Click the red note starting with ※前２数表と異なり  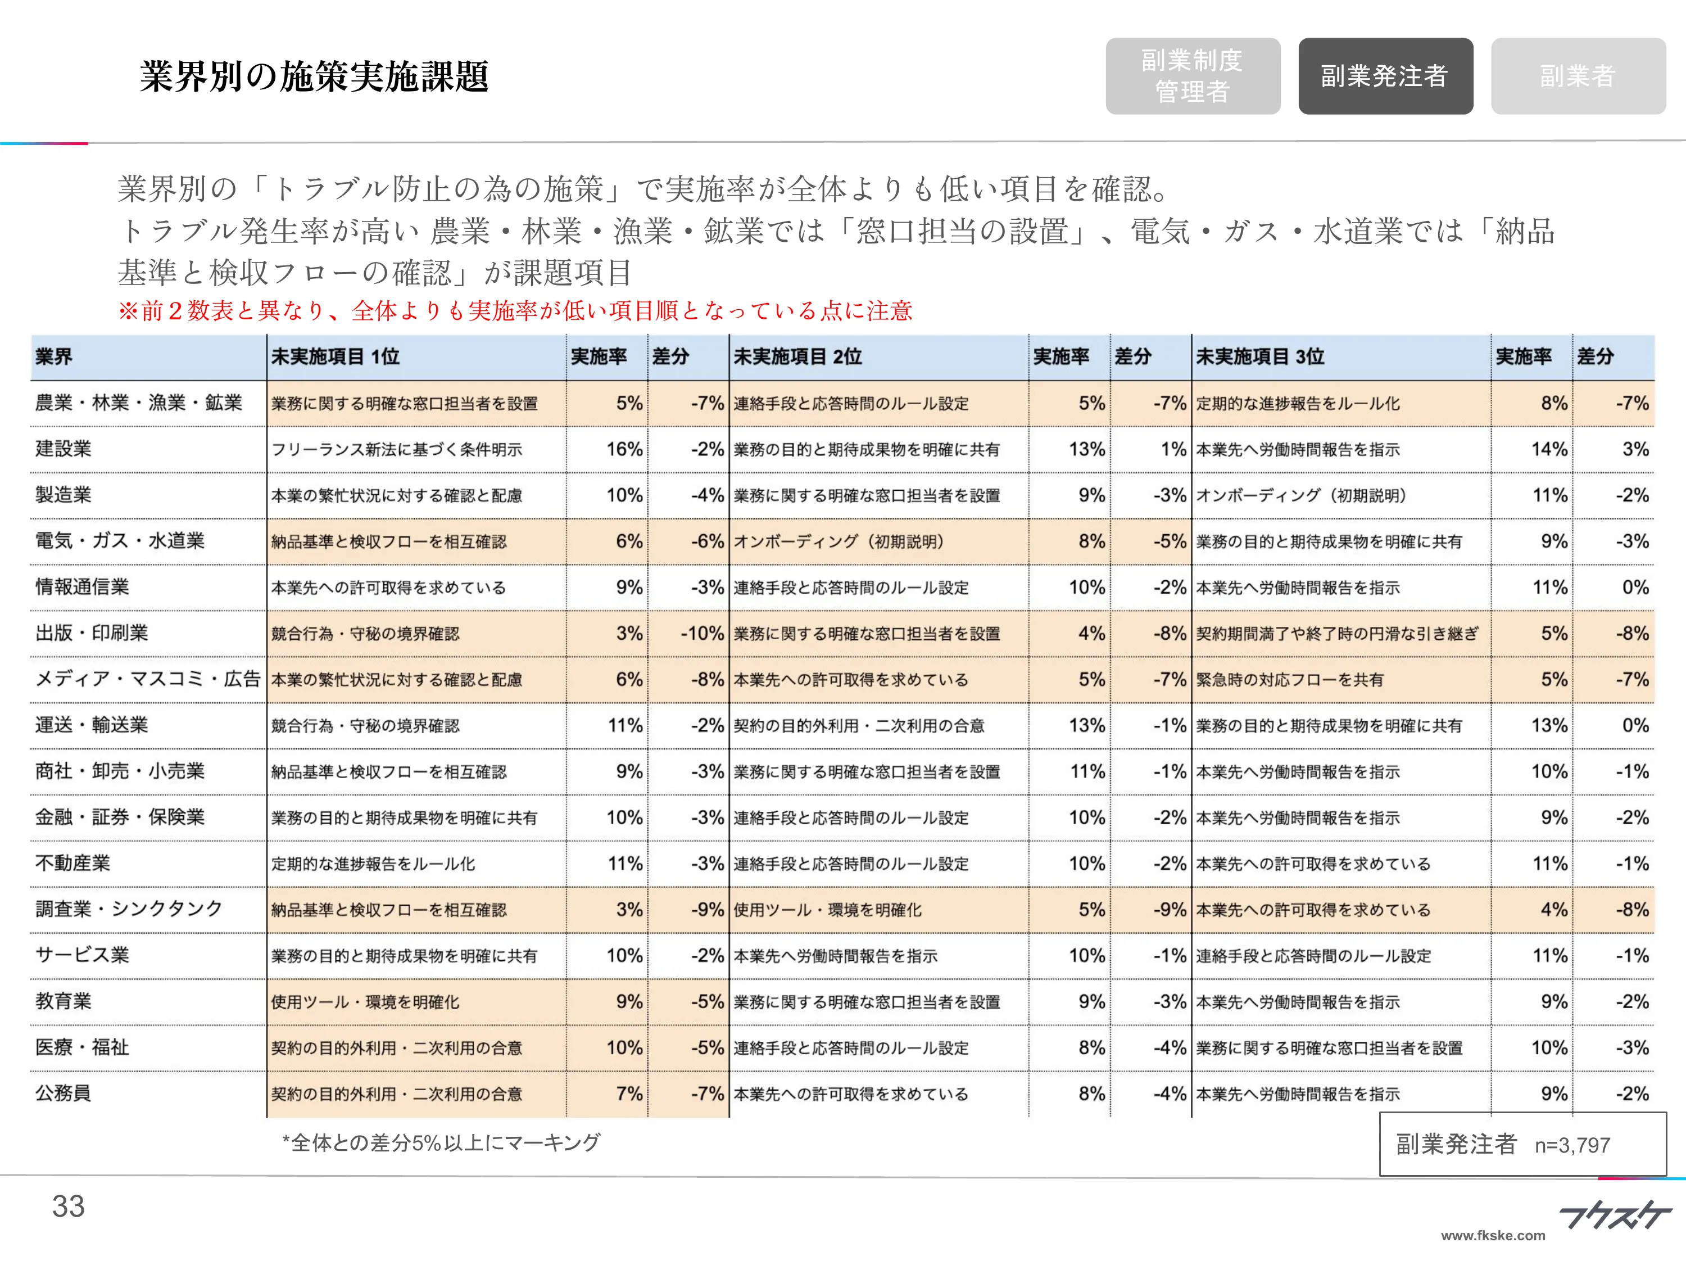click(x=515, y=310)
